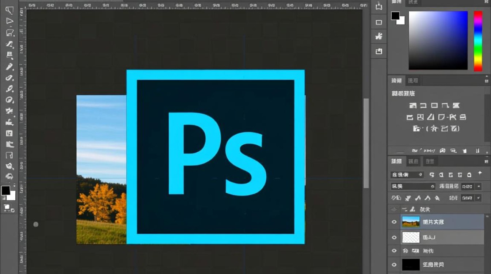Image resolution: width=491 pixels, height=274 pixels.
Task: Pick a color in the Color panel gradient field
Action: [438, 40]
